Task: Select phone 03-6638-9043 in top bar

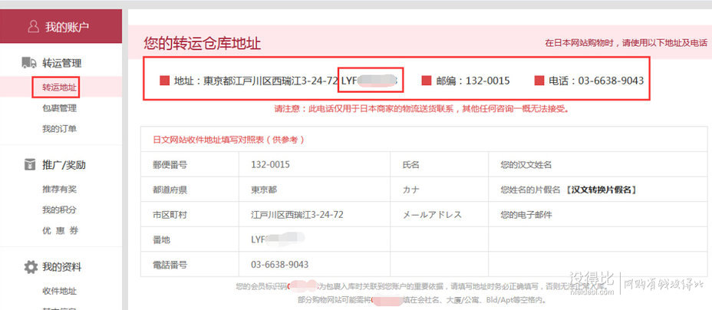Action: 611,81
